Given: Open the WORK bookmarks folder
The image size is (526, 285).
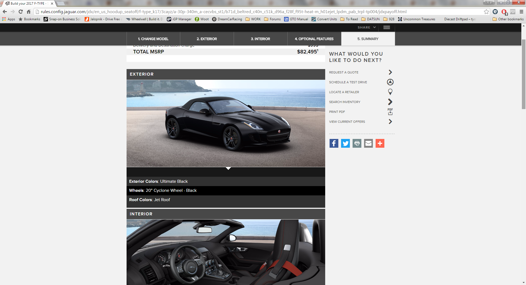Looking at the screenshot, I should tap(253, 19).
